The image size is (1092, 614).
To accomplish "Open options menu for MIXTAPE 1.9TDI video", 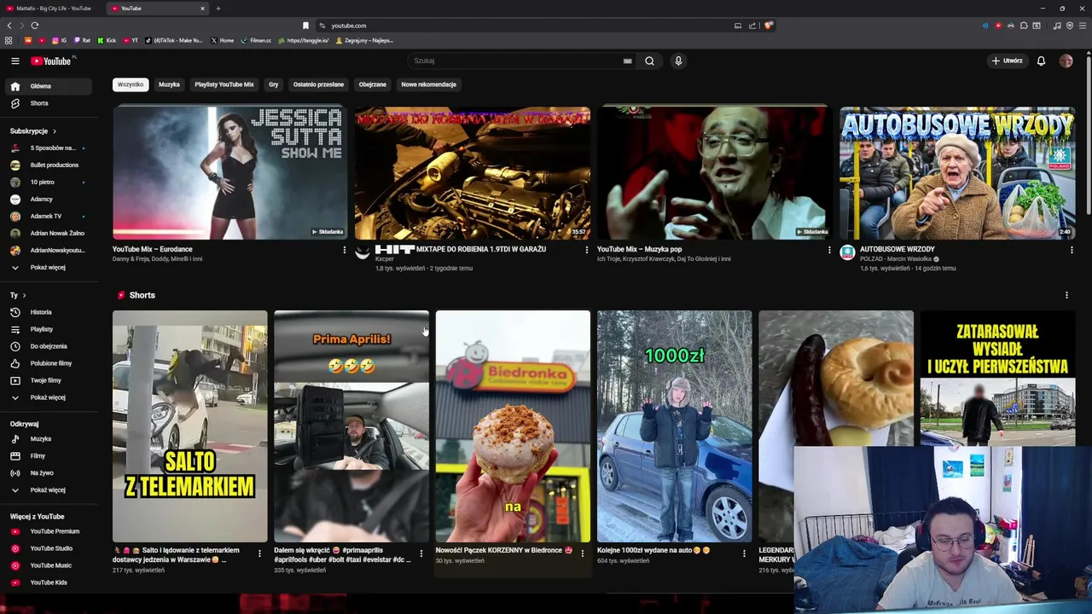I will (x=586, y=250).
